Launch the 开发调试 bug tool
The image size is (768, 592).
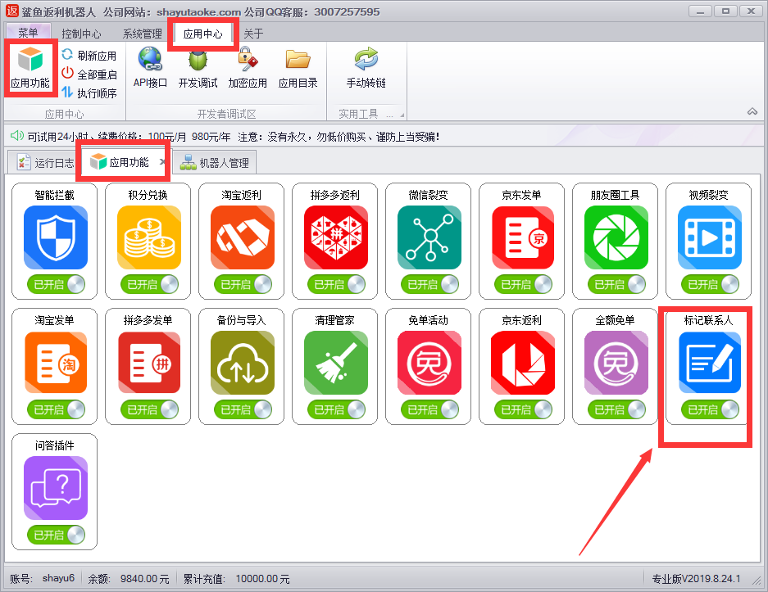point(198,68)
